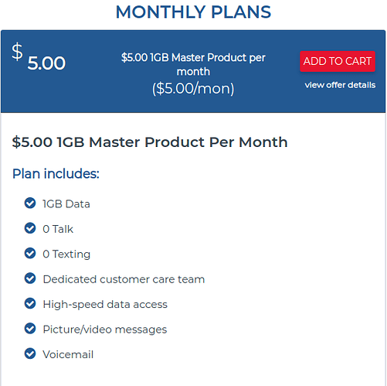Click the dollar sign symbol in the banner

(17, 52)
